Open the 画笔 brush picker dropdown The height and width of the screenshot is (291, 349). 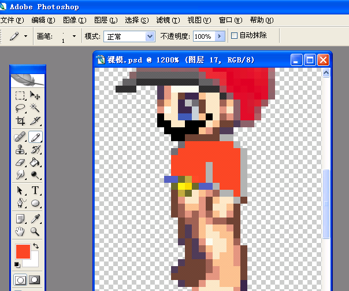[x=74, y=36]
